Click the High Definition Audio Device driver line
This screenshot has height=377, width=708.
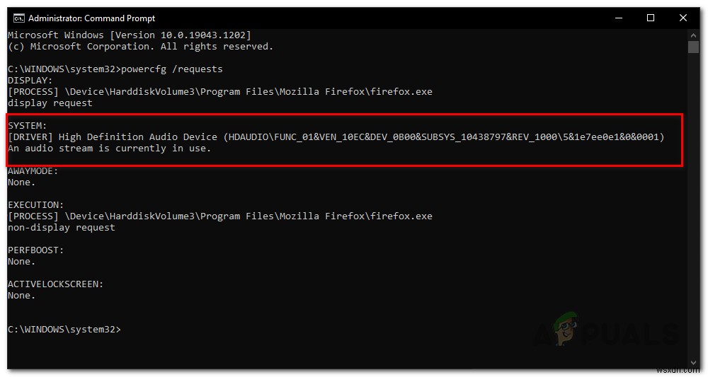point(336,137)
